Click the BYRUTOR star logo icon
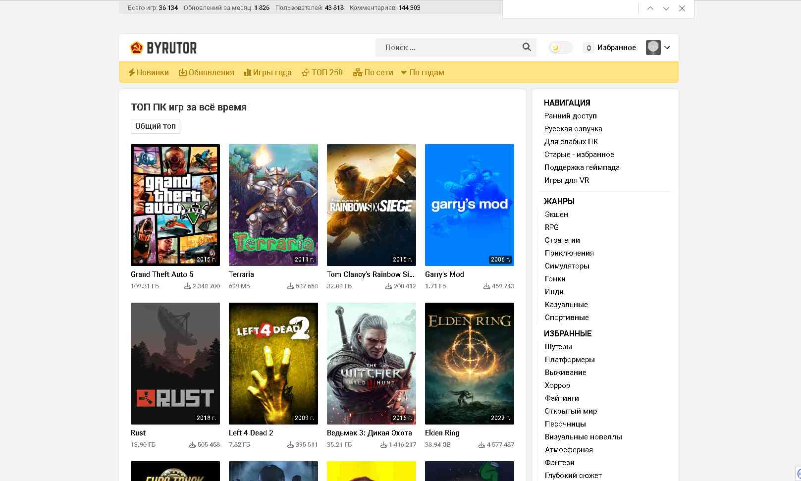This screenshot has width=801, height=481. click(x=136, y=48)
